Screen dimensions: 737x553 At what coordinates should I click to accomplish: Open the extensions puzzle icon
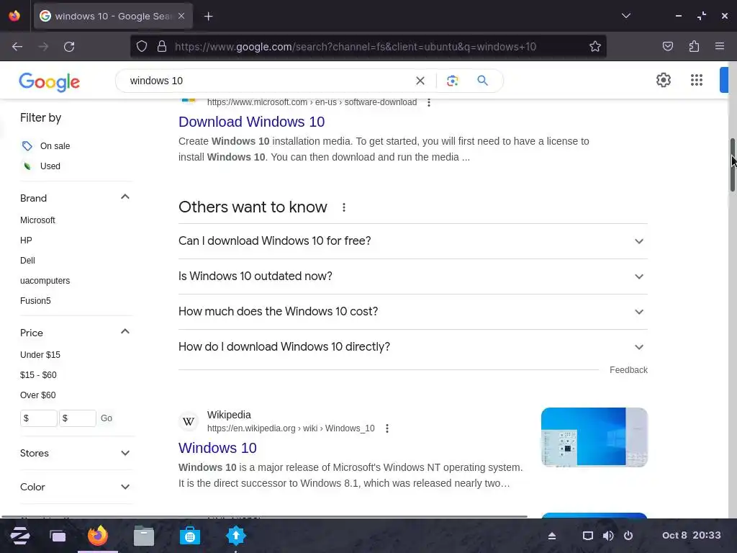click(694, 46)
